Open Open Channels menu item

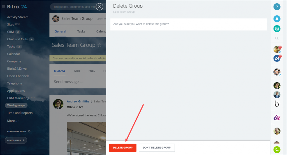(x=18, y=76)
